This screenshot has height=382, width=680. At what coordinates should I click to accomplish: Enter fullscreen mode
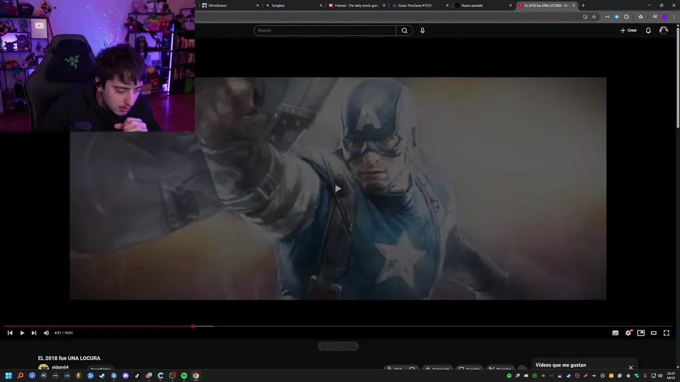point(666,333)
